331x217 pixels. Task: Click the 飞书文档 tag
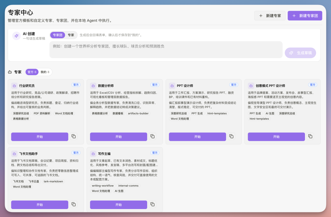18,181
